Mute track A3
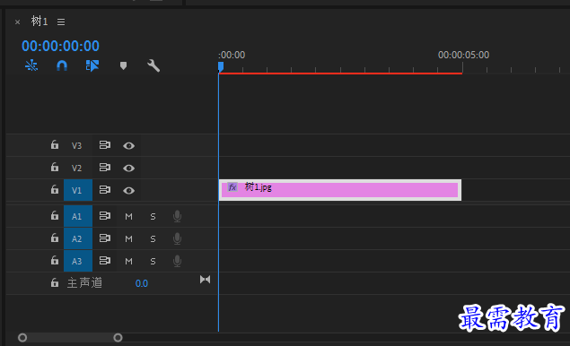 tap(128, 262)
